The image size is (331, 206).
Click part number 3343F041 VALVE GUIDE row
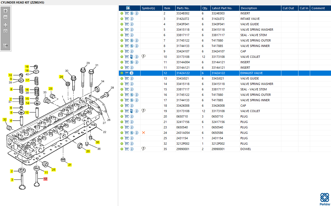point(183,24)
